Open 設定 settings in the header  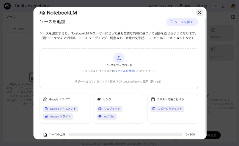(202, 6)
